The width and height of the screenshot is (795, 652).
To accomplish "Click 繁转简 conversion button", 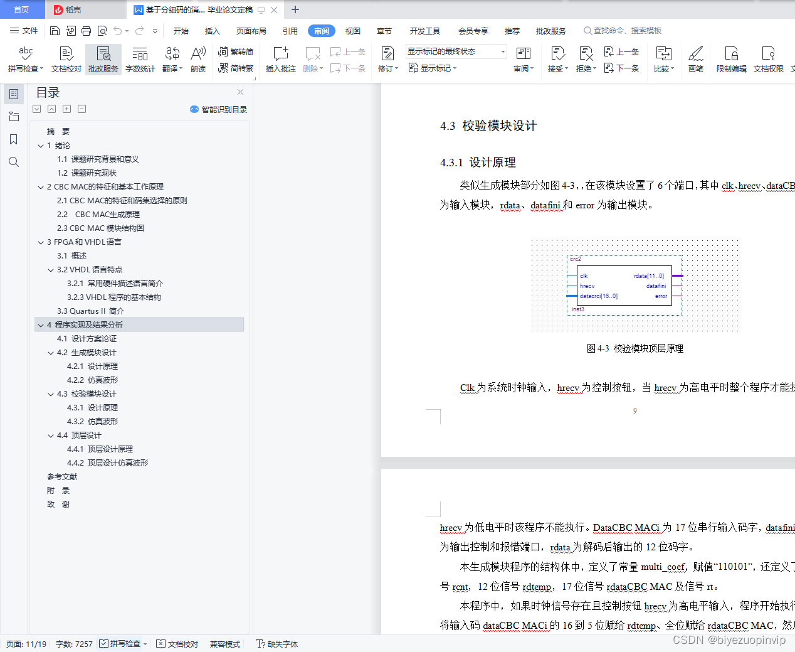I will coord(236,51).
